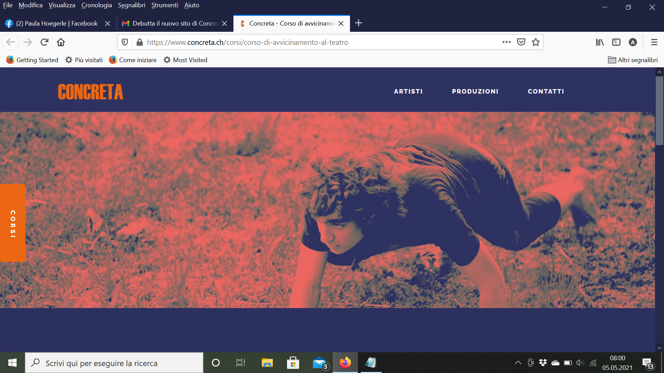The image size is (664, 373).
Task: Click the Come iniziare bookmark
Action: coord(133,60)
